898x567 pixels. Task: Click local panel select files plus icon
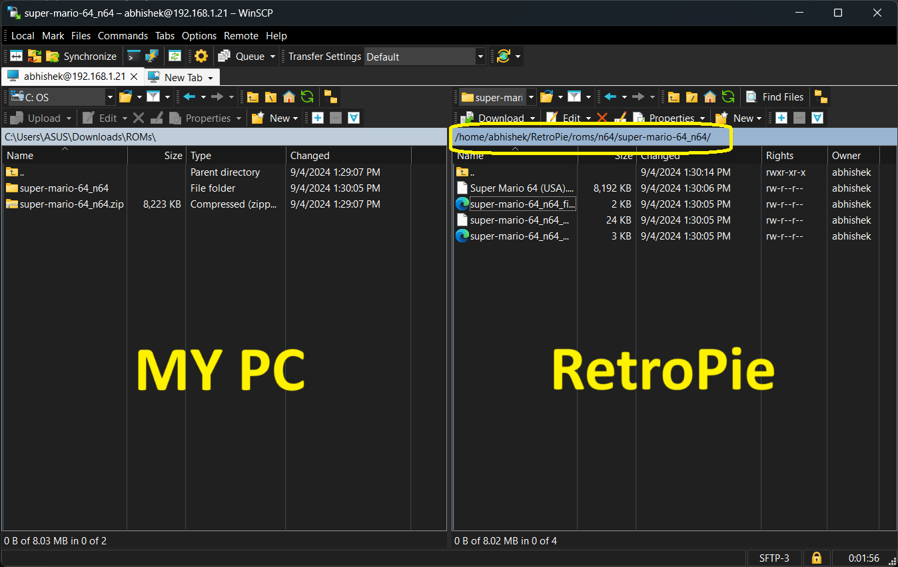tap(318, 118)
